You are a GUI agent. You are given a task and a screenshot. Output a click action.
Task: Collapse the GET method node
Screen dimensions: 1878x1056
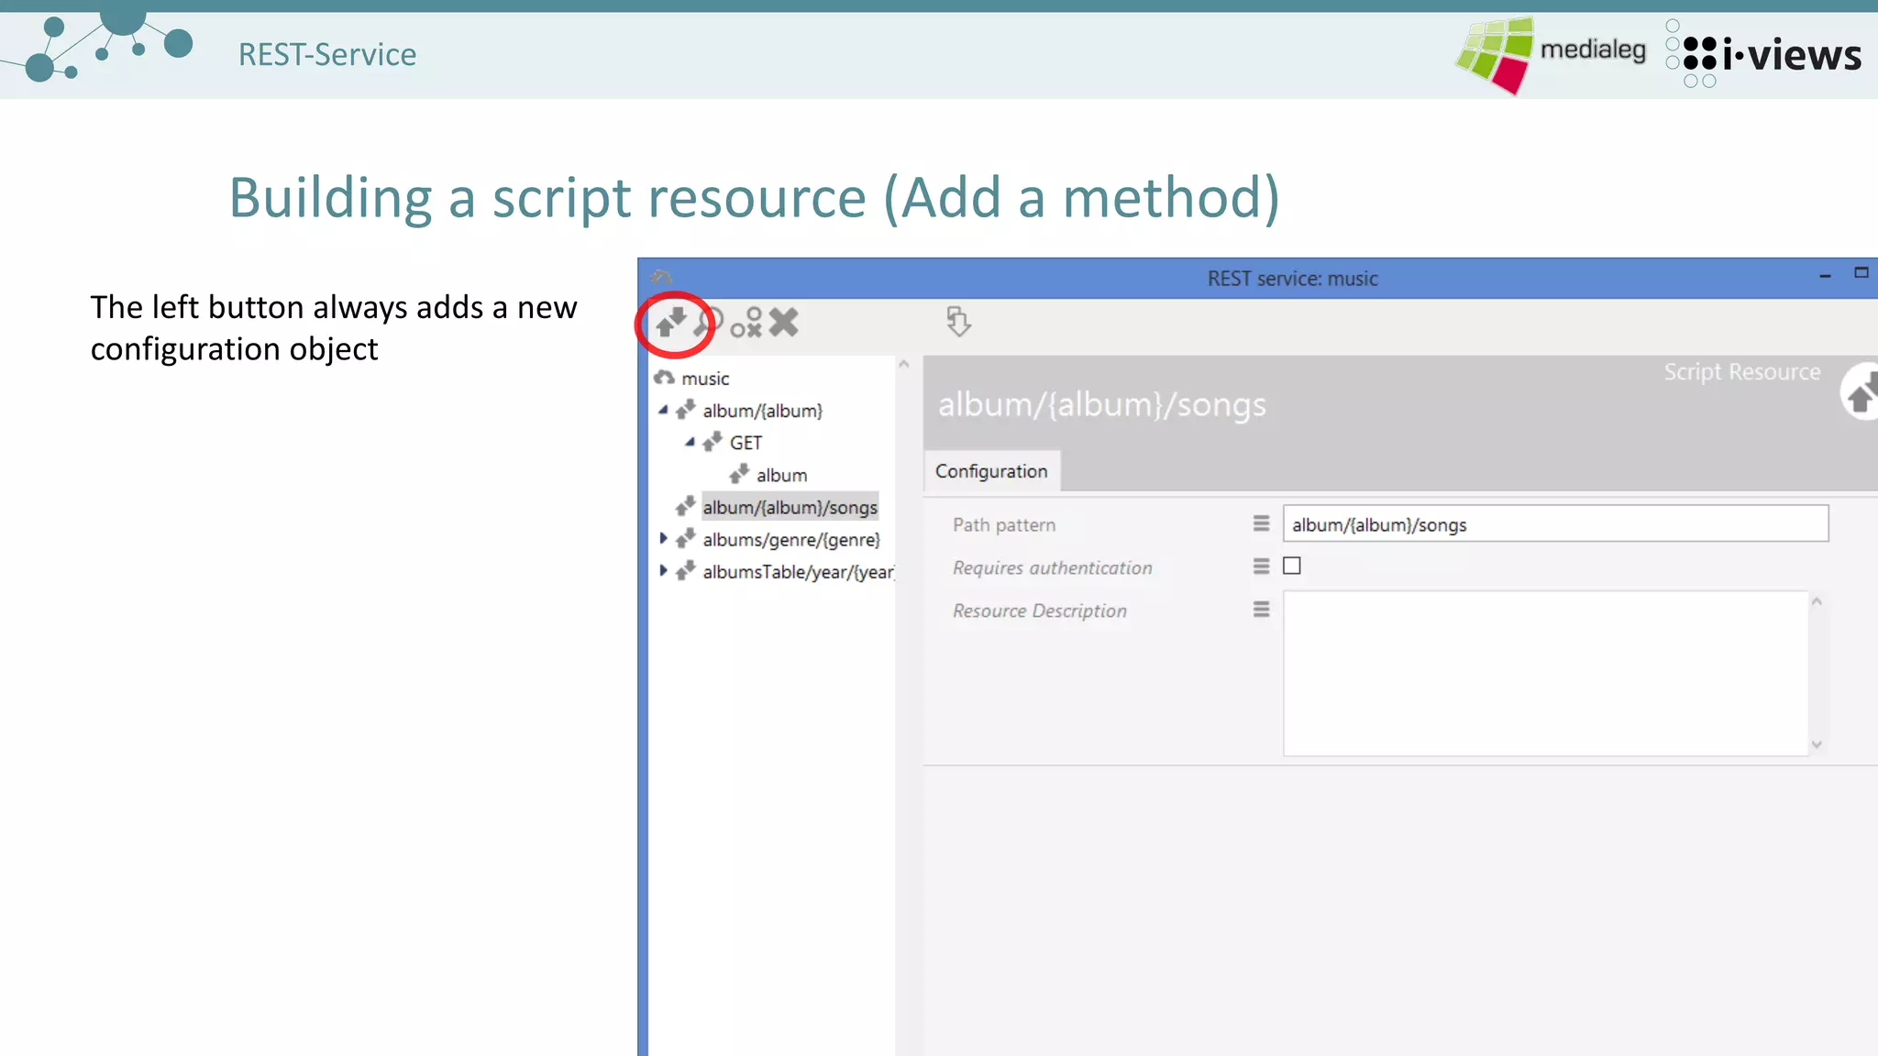(x=690, y=442)
